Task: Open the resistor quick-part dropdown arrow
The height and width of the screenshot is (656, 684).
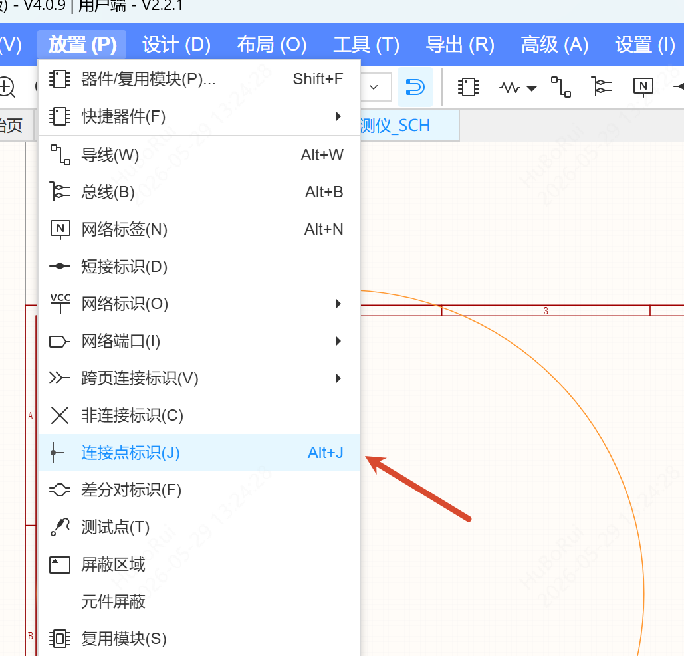Action: pyautogui.click(x=532, y=89)
